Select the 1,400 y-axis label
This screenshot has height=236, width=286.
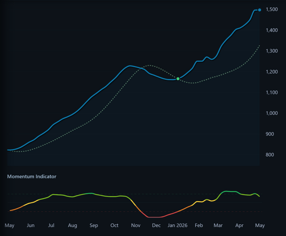(271, 30)
